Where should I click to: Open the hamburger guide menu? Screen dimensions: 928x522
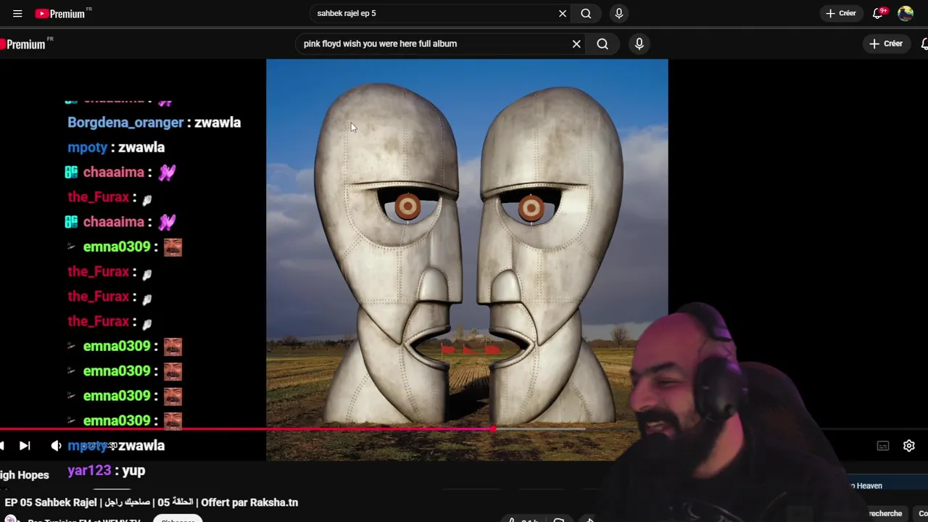17,13
